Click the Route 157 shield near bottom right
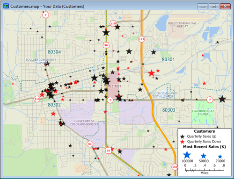This screenshot has width=234, height=179. 175,167
